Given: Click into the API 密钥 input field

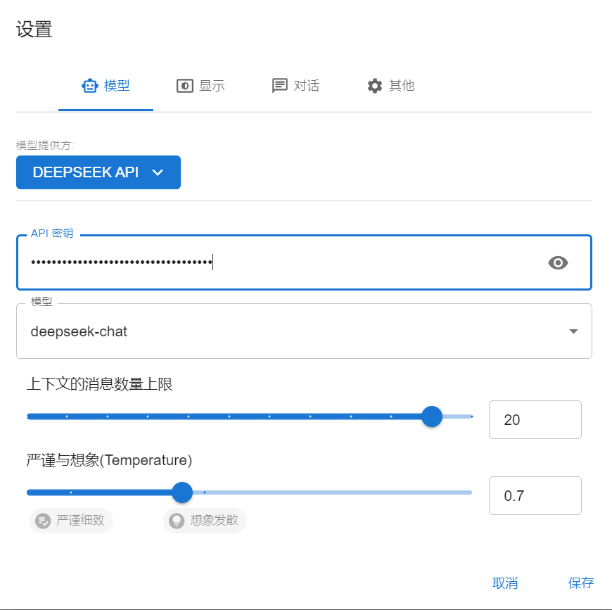Looking at the screenshot, I should click(281, 262).
